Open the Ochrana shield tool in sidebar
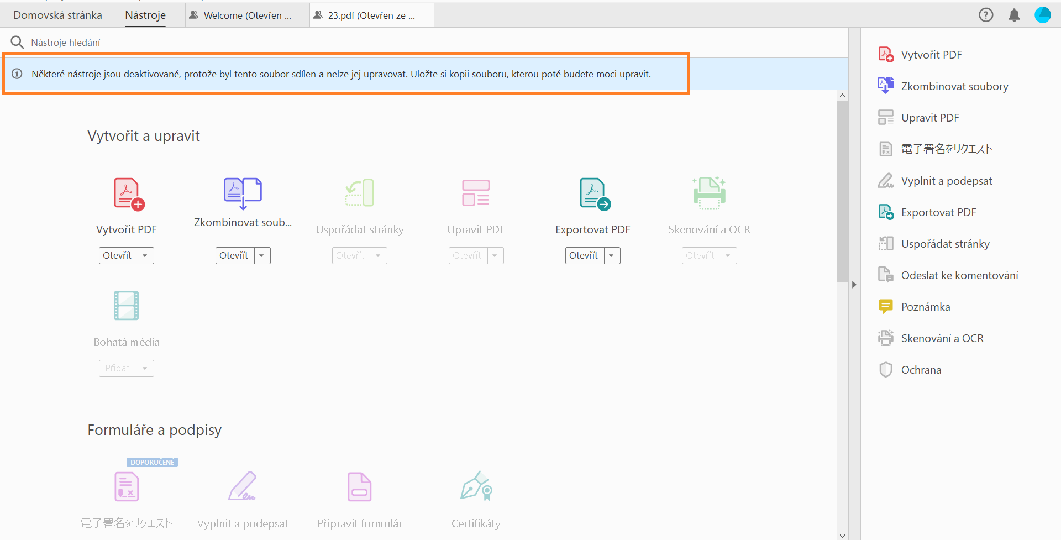Image resolution: width=1061 pixels, height=540 pixels. 910,370
